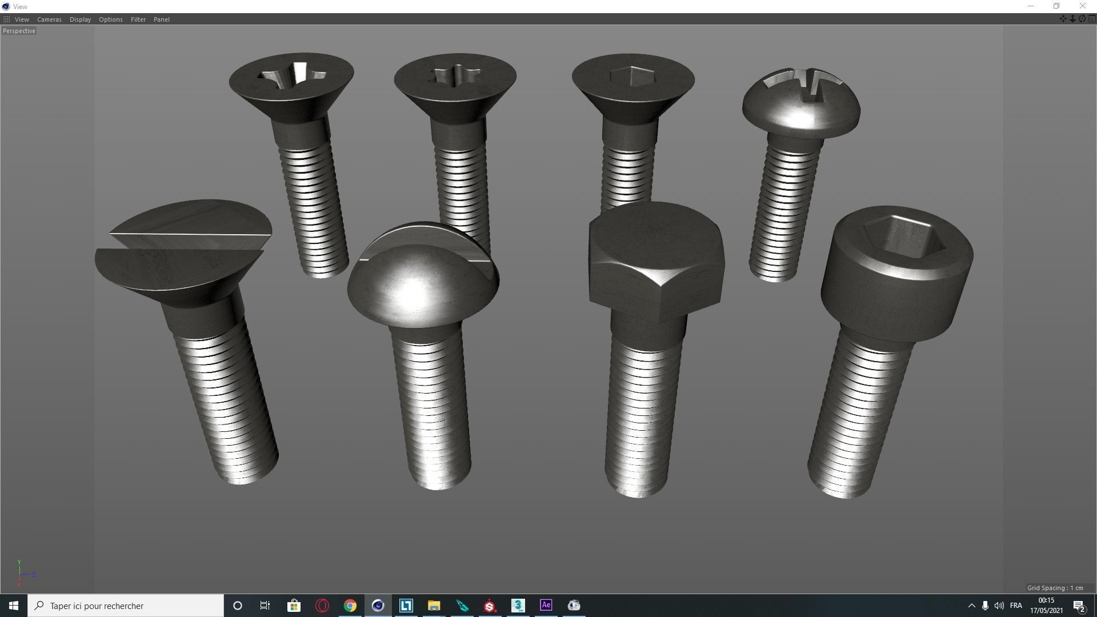Minimize the View window
Image resolution: width=1097 pixels, height=617 pixels.
click(1031, 6)
